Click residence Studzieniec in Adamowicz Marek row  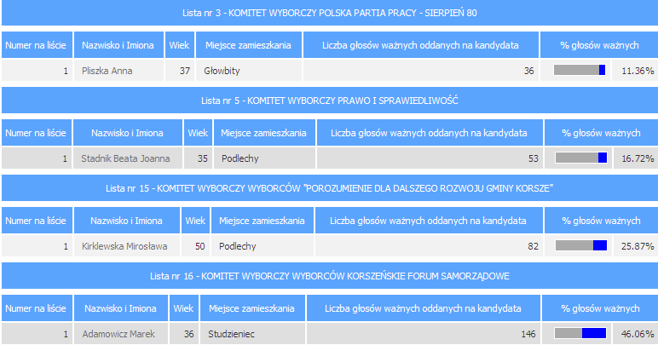tap(231, 334)
